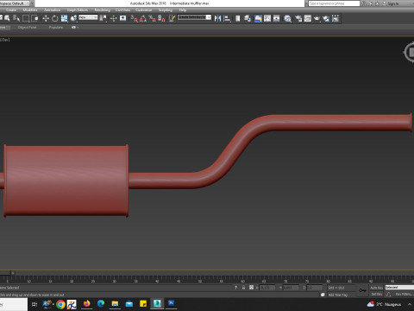Click the Set Key button
This screenshot has width=414, height=311.
(376, 295)
